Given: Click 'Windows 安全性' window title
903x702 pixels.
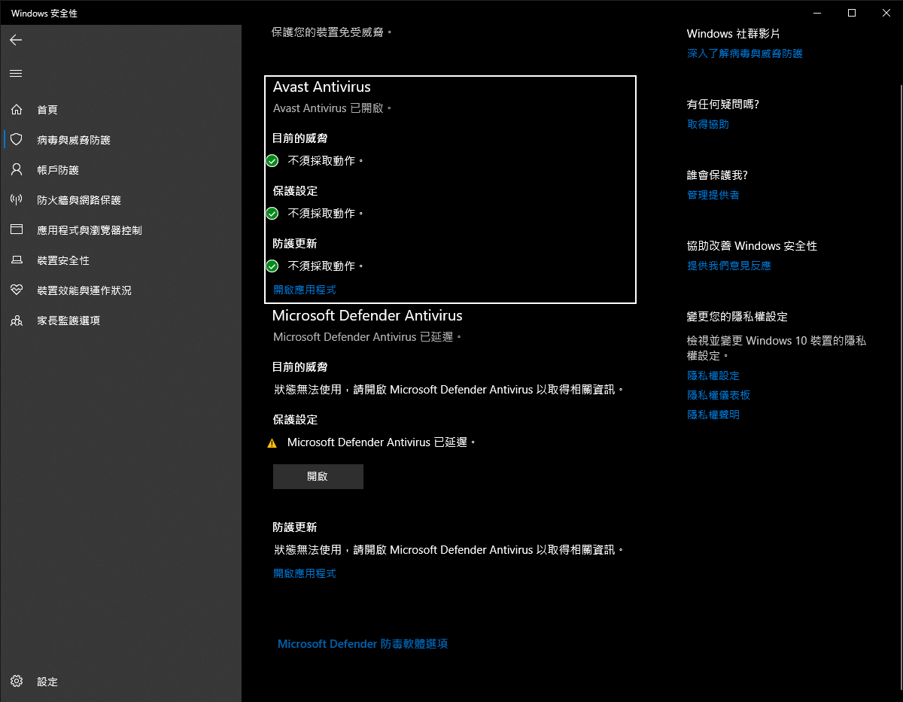Looking at the screenshot, I should pyautogui.click(x=44, y=14).
